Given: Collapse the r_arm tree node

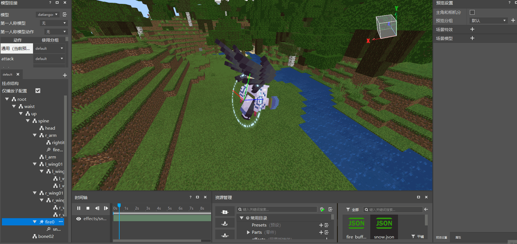Looking at the screenshot, I should [35, 135].
